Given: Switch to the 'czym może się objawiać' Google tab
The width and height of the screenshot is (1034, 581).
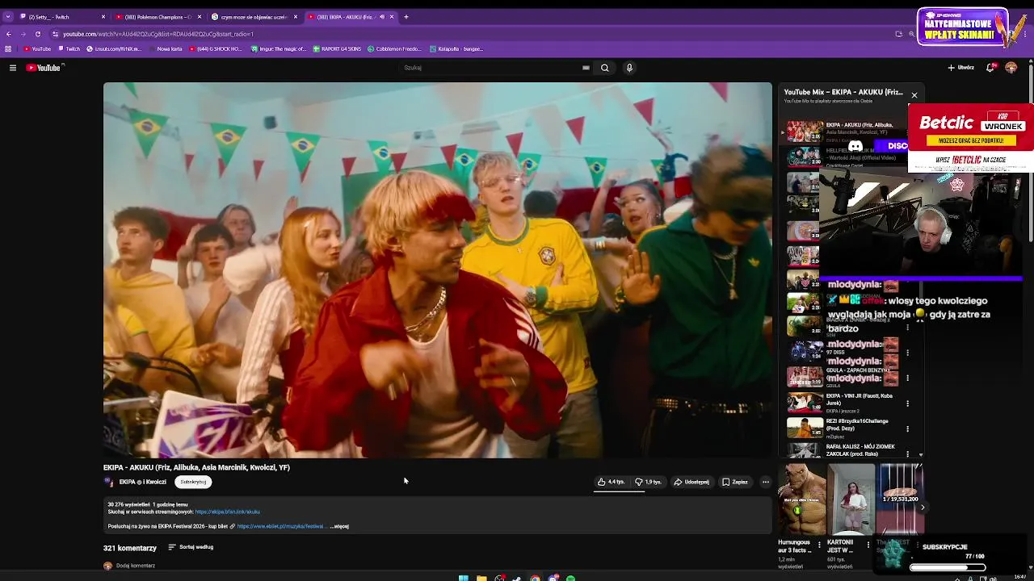Looking at the screenshot, I should 254,17.
